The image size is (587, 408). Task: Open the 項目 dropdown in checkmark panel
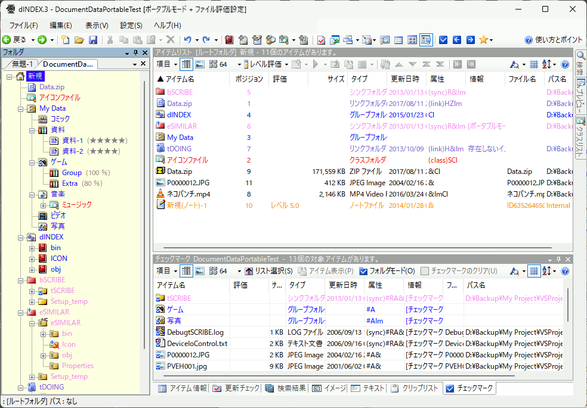click(166, 271)
